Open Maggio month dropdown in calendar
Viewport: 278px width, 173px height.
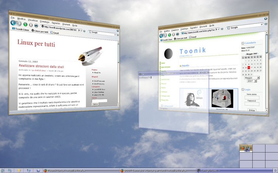[252, 78]
